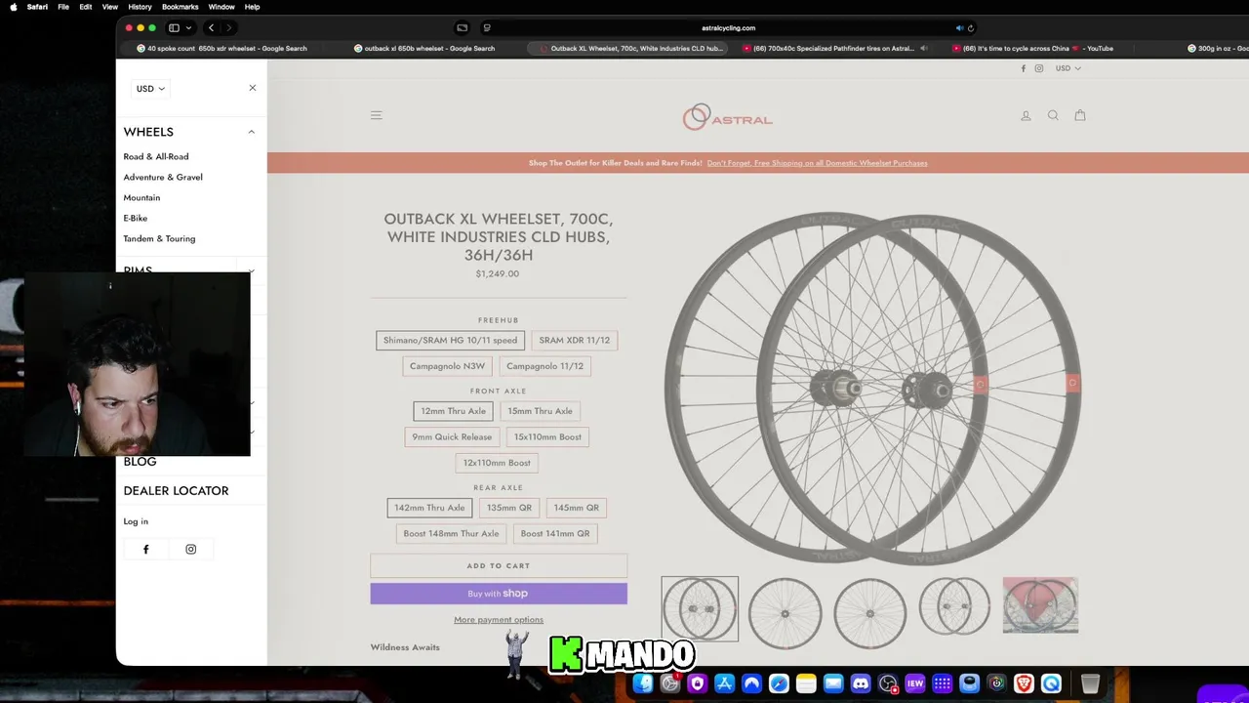Screen dimensions: 1249x703
Task: Open USD currency dropdown in top bar
Action: 1068,68
